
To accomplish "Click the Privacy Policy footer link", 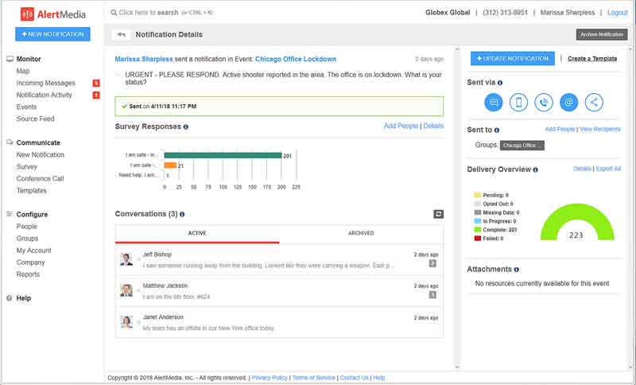I will tap(270, 378).
